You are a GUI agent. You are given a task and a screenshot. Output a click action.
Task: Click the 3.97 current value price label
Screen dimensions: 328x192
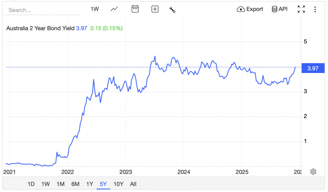pos(313,68)
